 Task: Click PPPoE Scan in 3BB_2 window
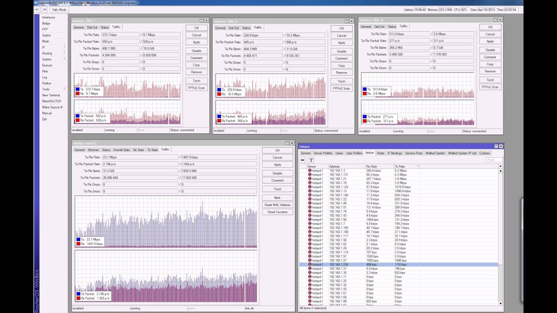[342, 88]
